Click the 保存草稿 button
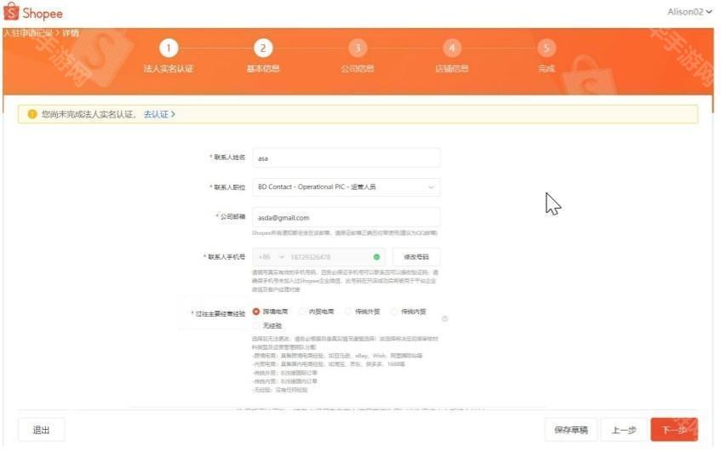The image size is (721, 452). point(570,430)
